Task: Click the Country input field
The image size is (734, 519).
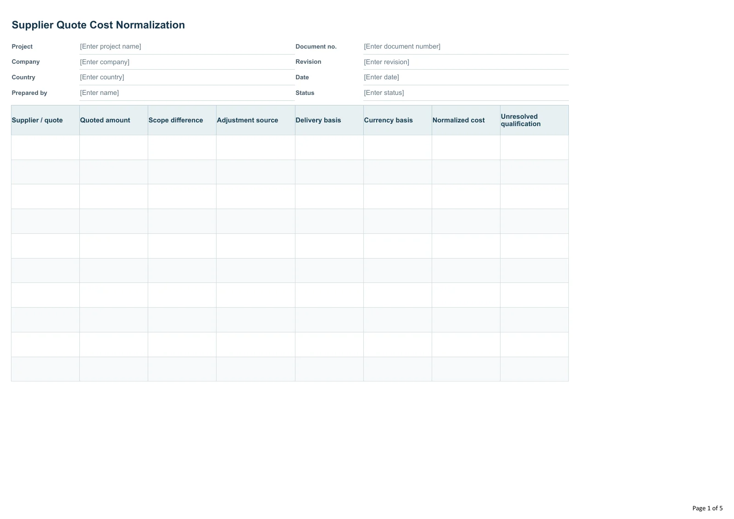Action: (187, 77)
